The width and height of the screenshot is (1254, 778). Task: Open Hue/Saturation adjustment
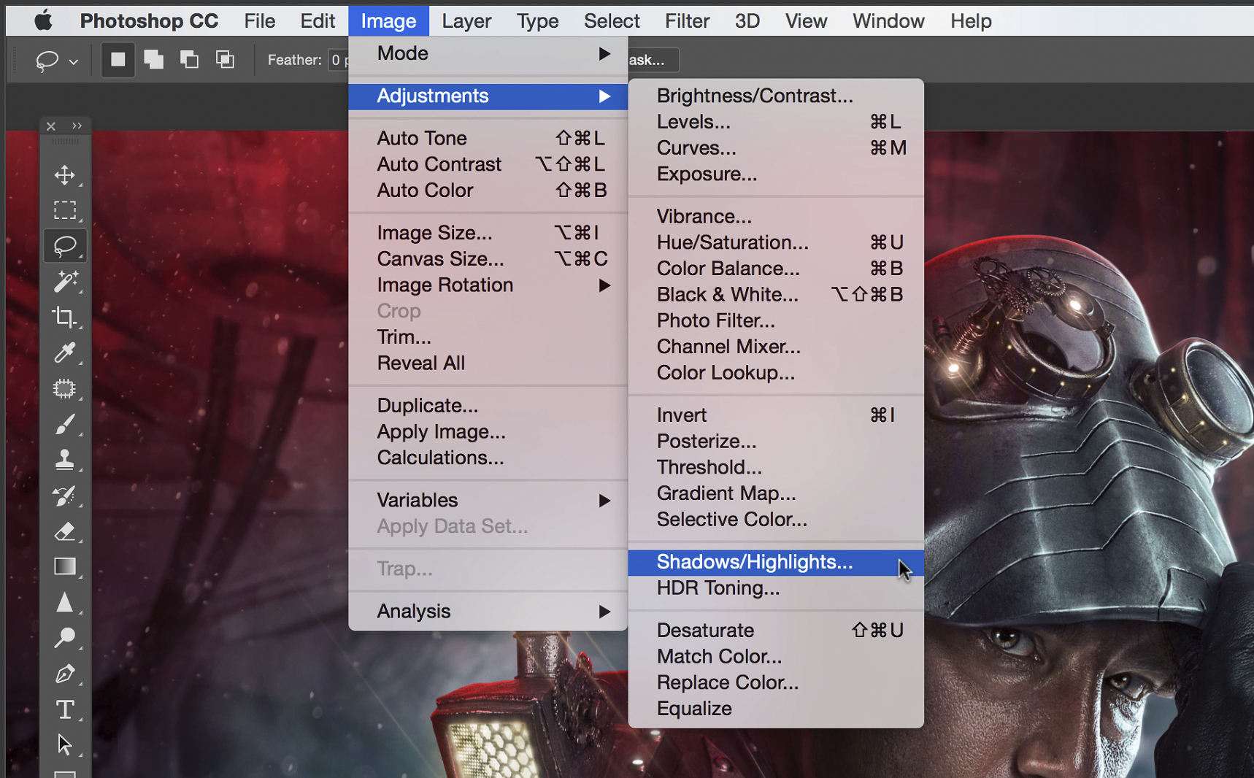tap(776, 242)
